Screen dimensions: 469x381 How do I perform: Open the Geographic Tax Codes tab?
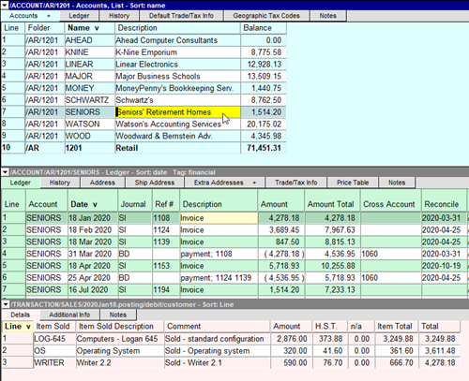click(x=266, y=16)
